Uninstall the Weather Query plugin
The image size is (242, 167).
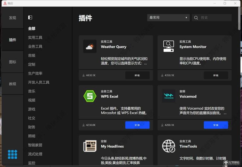point(137,75)
